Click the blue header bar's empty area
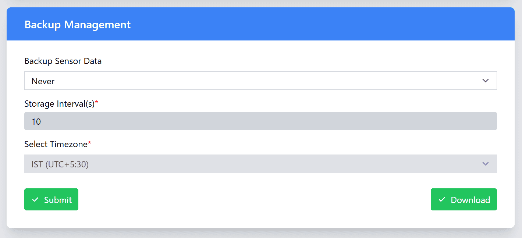The height and width of the screenshot is (238, 522). (313, 24)
